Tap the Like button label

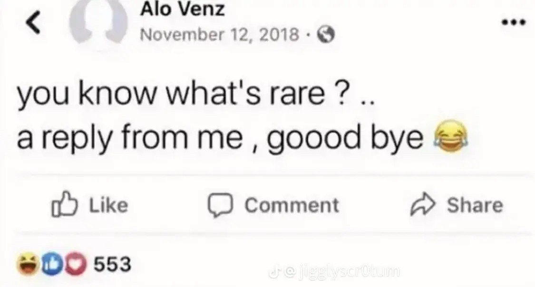[x=108, y=205]
